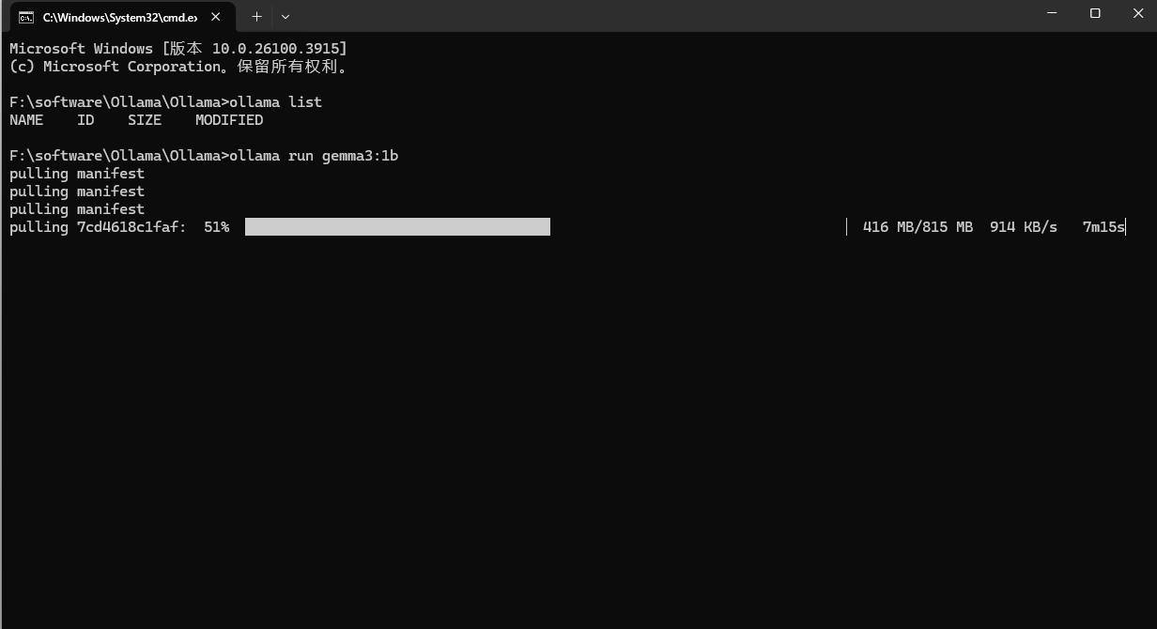Close the terminal window
This screenshot has width=1157, height=629.
click(x=1137, y=13)
